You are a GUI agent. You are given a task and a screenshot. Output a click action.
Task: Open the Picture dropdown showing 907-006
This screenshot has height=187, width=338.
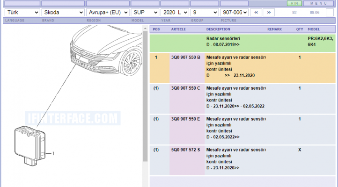[x=235, y=13]
